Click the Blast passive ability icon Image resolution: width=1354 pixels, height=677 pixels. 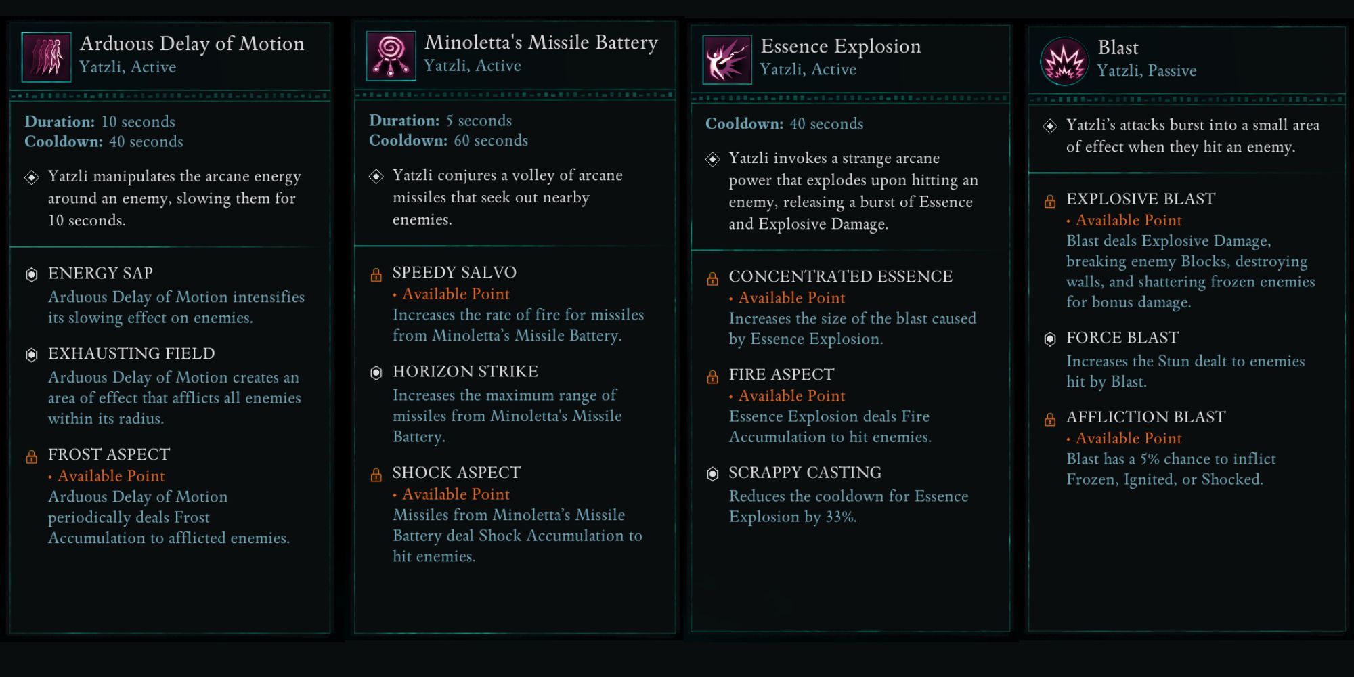(x=1064, y=61)
